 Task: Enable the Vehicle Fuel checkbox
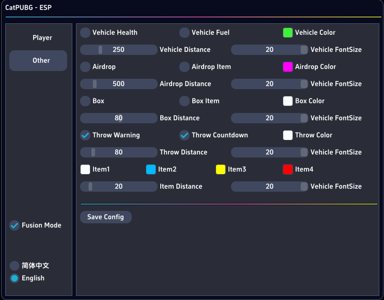pos(185,33)
